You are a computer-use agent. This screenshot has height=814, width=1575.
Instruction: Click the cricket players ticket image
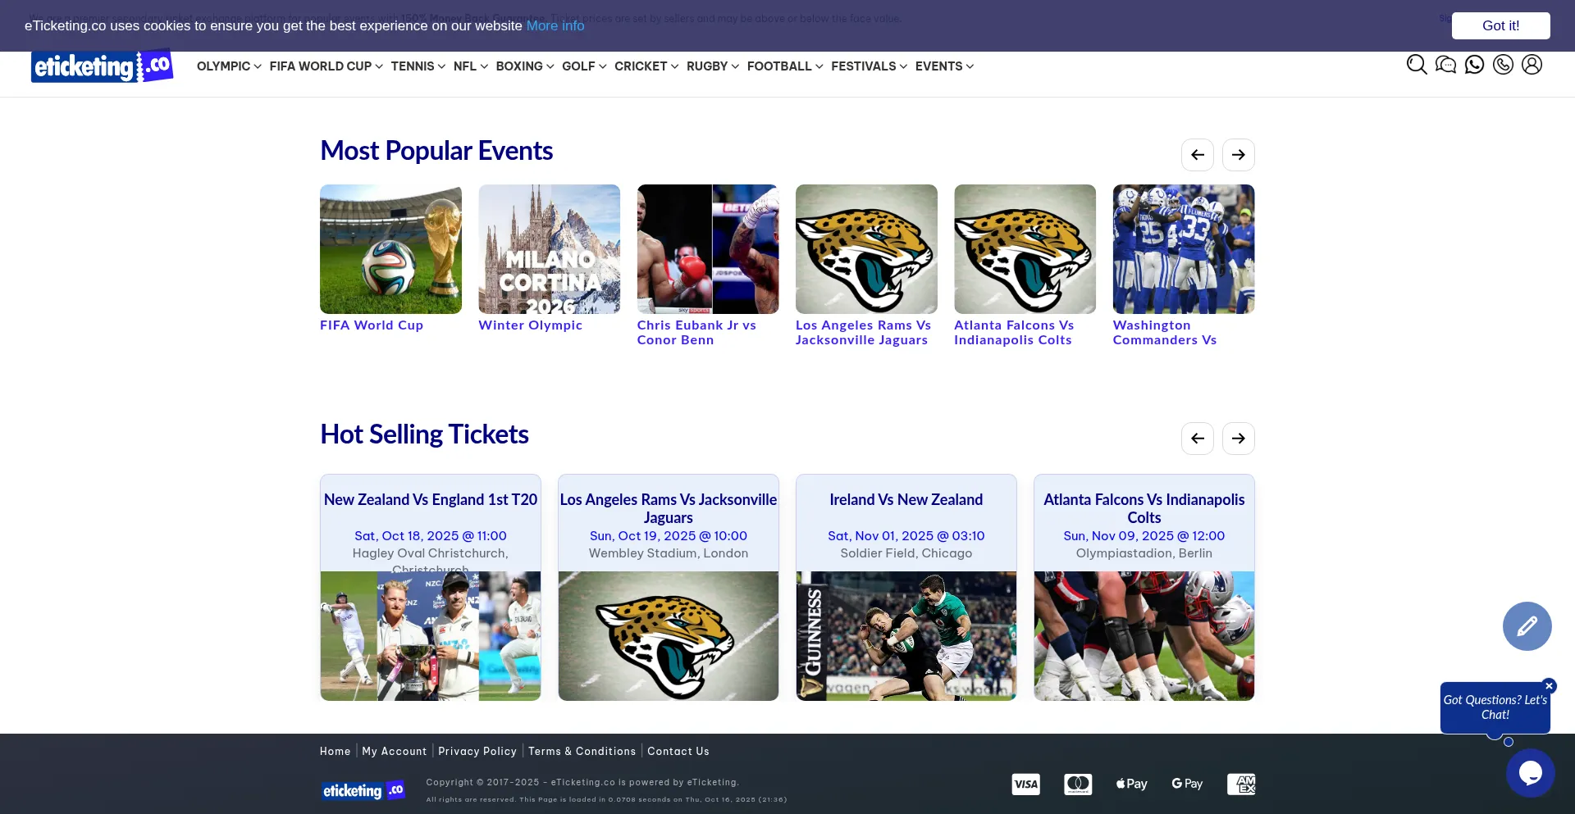coord(431,636)
